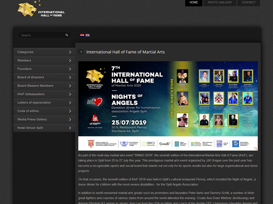Switch language using the Croatian flag

tap(82, 35)
